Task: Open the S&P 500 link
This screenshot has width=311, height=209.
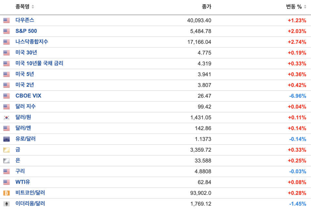Action: point(26,31)
